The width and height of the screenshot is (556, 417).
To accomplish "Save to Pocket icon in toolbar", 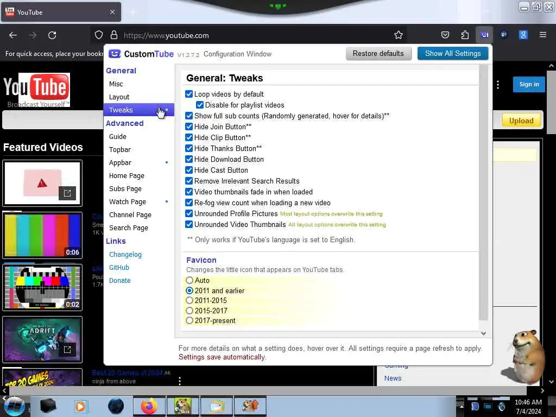I will 445,35.
